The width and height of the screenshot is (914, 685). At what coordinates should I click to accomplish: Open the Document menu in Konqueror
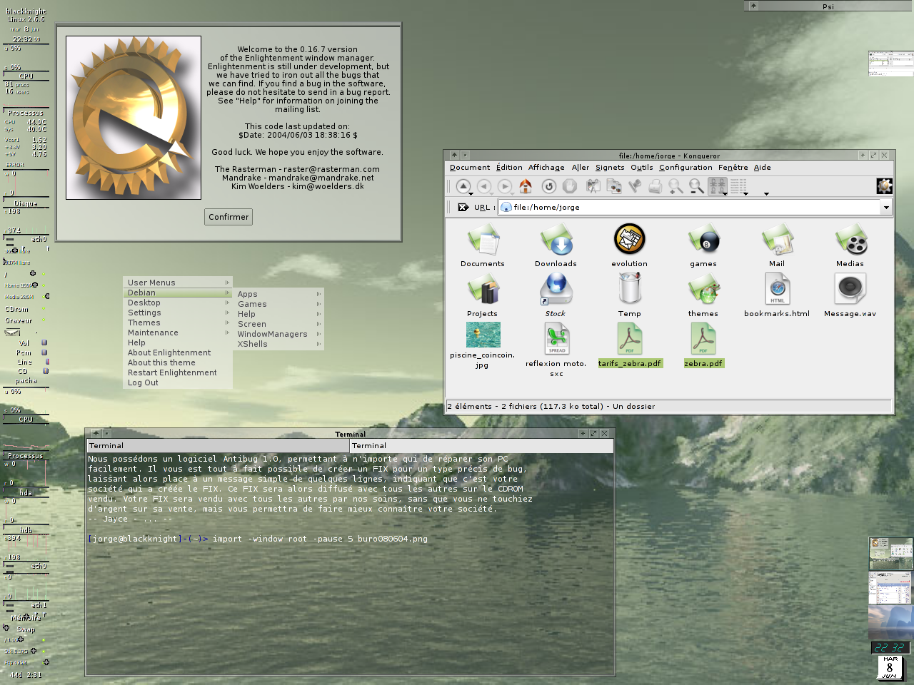470,168
